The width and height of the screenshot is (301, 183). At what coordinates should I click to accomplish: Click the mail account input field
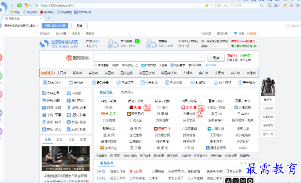pos(219,46)
